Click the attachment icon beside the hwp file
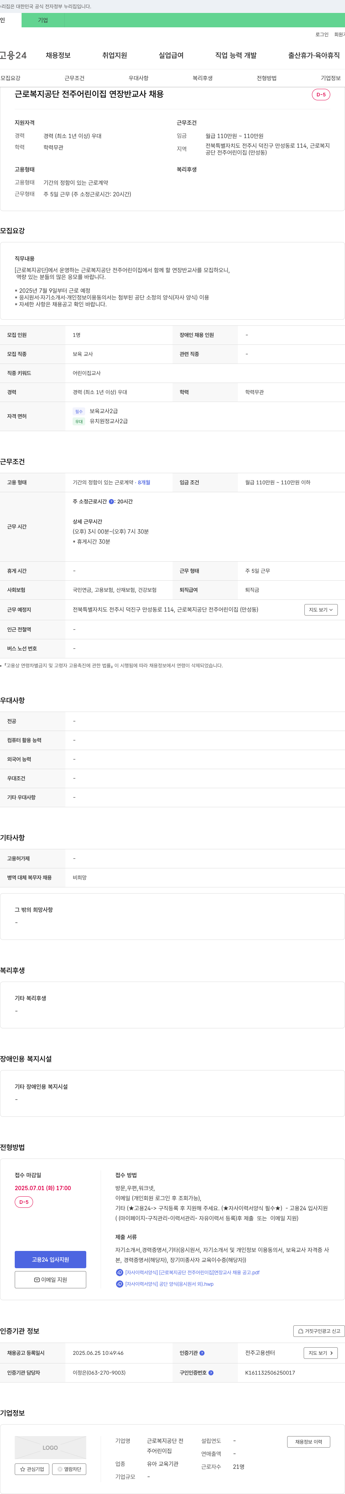 coord(119,1283)
